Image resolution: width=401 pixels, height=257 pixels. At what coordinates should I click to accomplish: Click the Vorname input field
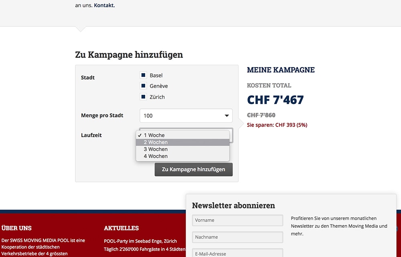237,220
